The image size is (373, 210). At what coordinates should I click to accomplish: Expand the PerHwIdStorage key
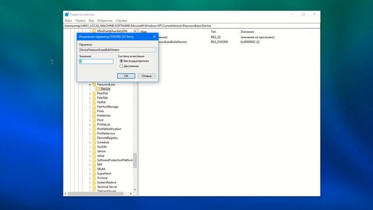pos(90,107)
